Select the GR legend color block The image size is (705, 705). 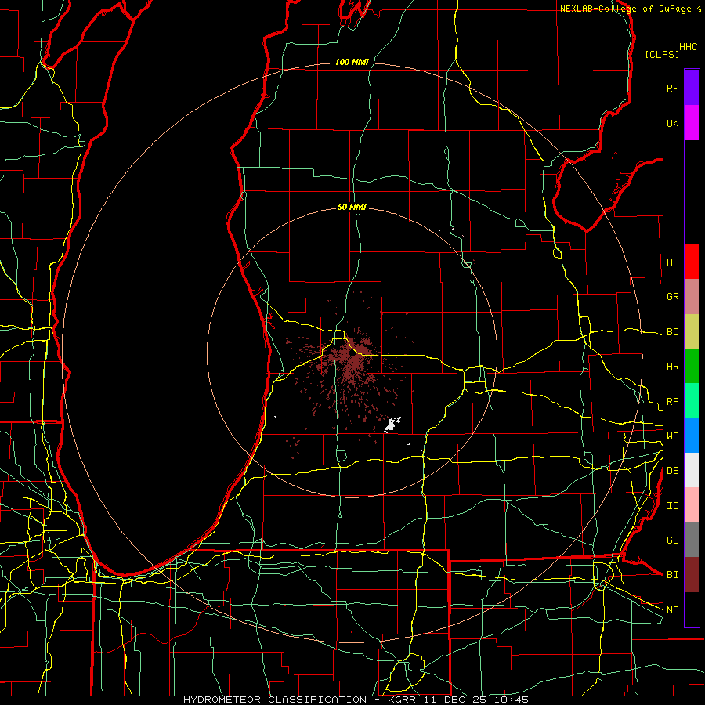[692, 296]
